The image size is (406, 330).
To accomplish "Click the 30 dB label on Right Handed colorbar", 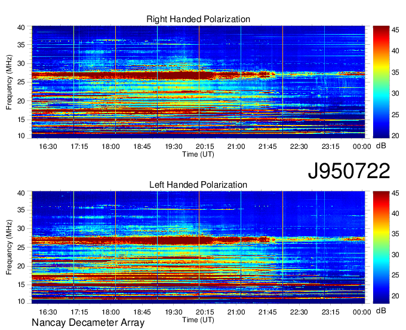I will [395, 93].
